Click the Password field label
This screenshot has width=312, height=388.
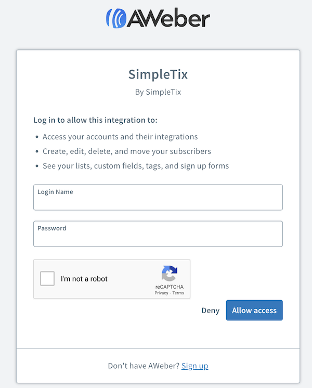[x=52, y=228]
